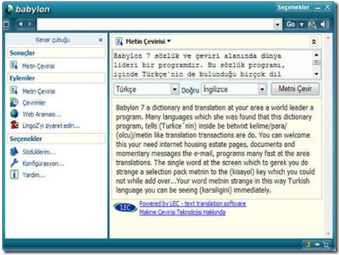Click in the top search input field

tap(156, 24)
